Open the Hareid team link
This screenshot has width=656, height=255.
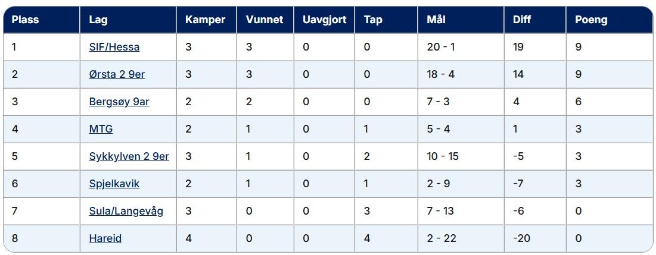pyautogui.click(x=105, y=238)
